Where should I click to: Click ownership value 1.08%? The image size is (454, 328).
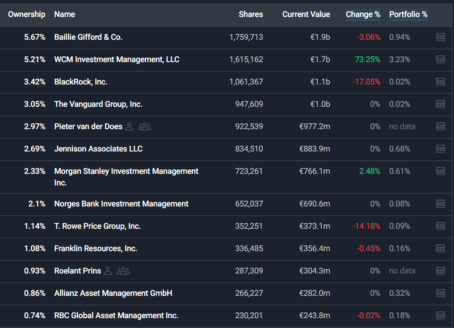click(35, 248)
